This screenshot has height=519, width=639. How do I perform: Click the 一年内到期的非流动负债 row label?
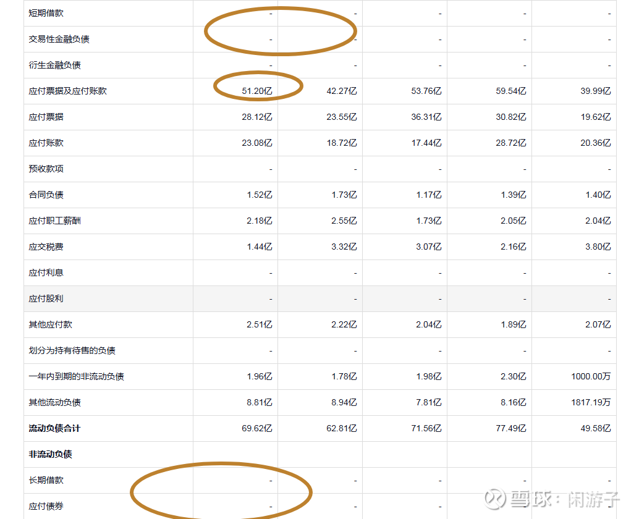click(x=76, y=376)
